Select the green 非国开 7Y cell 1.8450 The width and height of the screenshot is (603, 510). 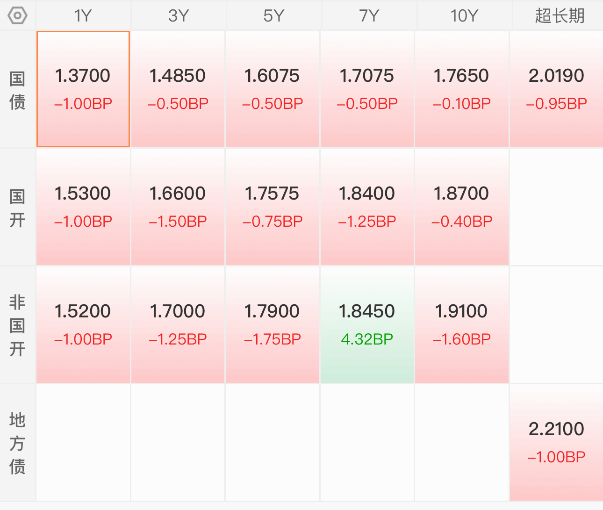click(367, 325)
